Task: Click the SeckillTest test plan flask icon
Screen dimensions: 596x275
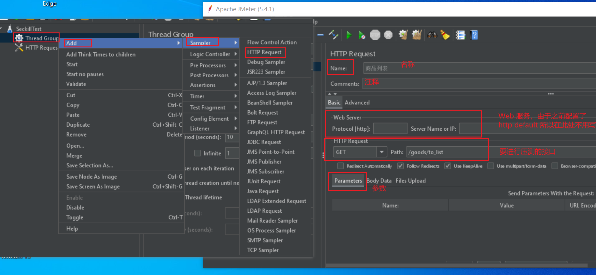Action: click(10, 29)
